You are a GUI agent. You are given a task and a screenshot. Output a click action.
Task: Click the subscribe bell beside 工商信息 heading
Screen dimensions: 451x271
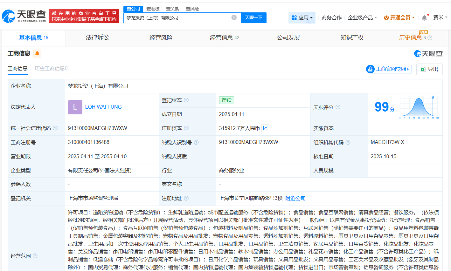(x=37, y=54)
